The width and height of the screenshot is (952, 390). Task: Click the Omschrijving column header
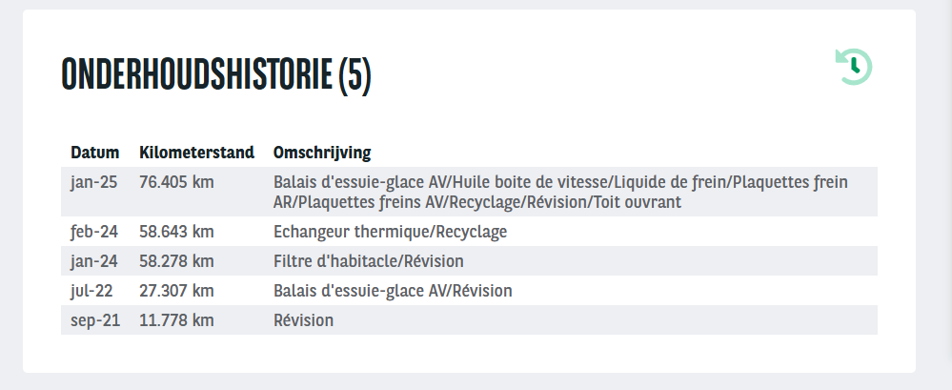[322, 153]
